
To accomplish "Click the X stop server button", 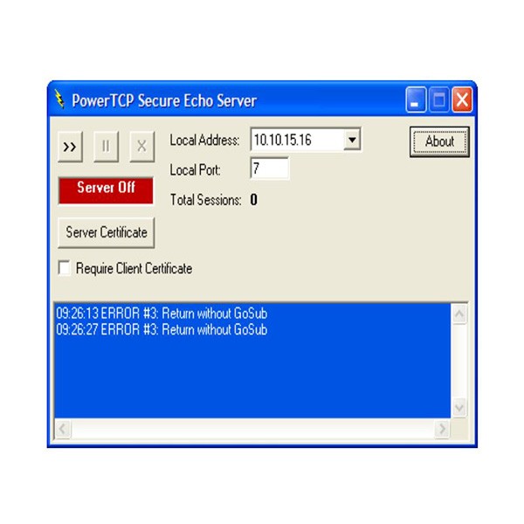I will [142, 147].
